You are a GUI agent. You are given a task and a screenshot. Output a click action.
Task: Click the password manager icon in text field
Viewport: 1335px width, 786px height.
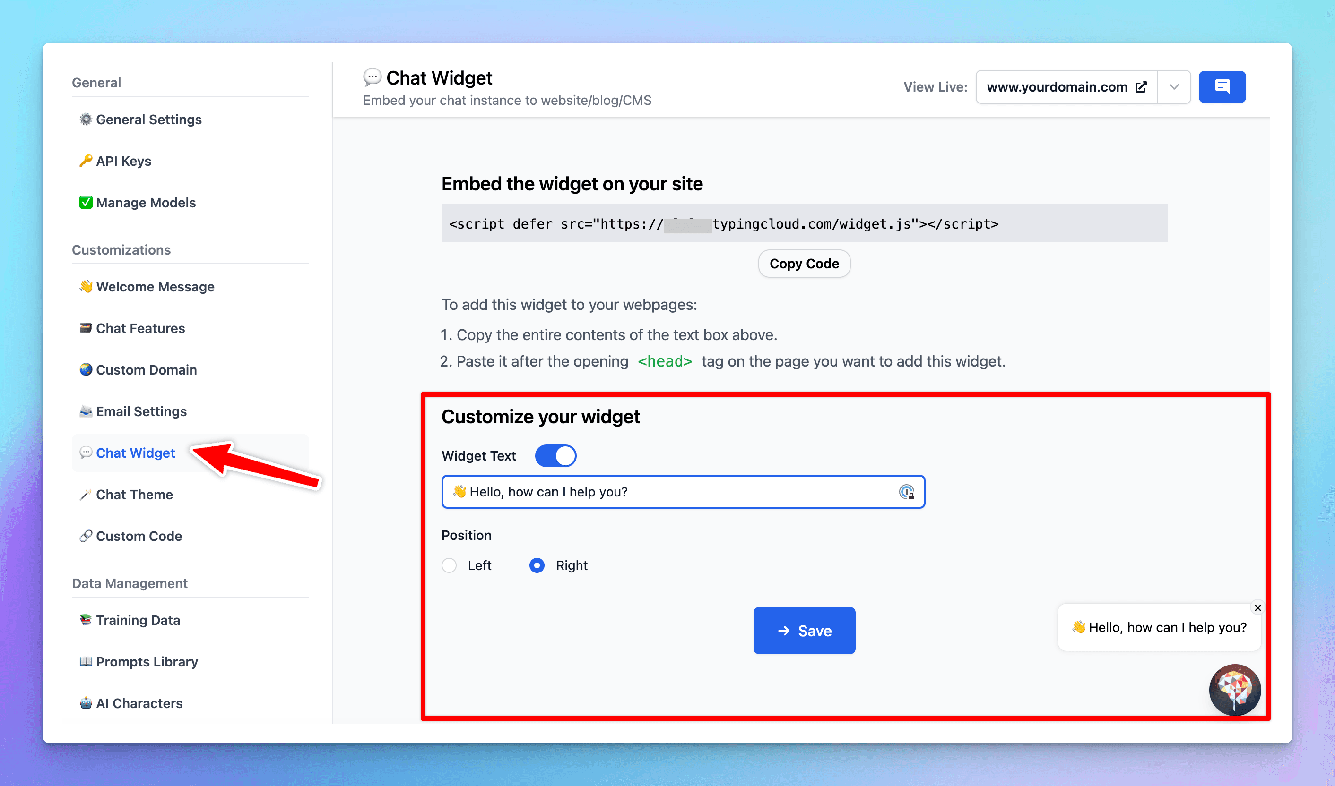point(906,492)
